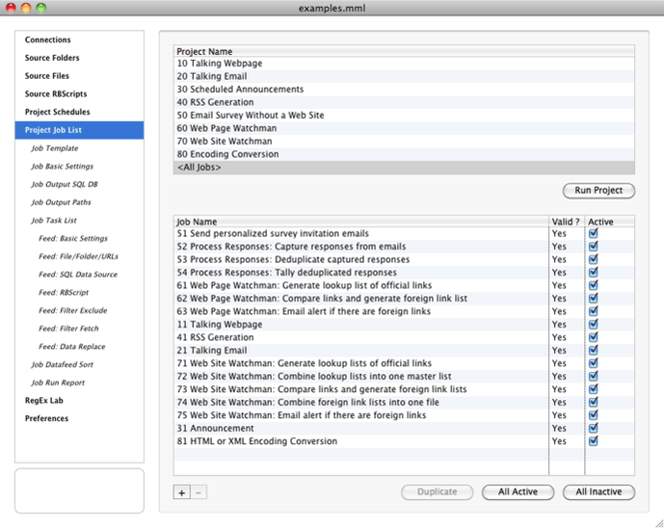The height and width of the screenshot is (528, 664).
Task: Toggle Active checkbox for job 52 Capture responses
Action: 593,246
